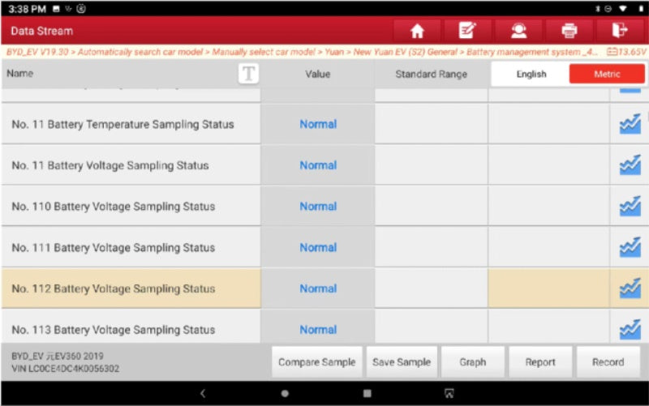
Task: Tap the Bluetooth status bar icon
Action: [598, 9]
